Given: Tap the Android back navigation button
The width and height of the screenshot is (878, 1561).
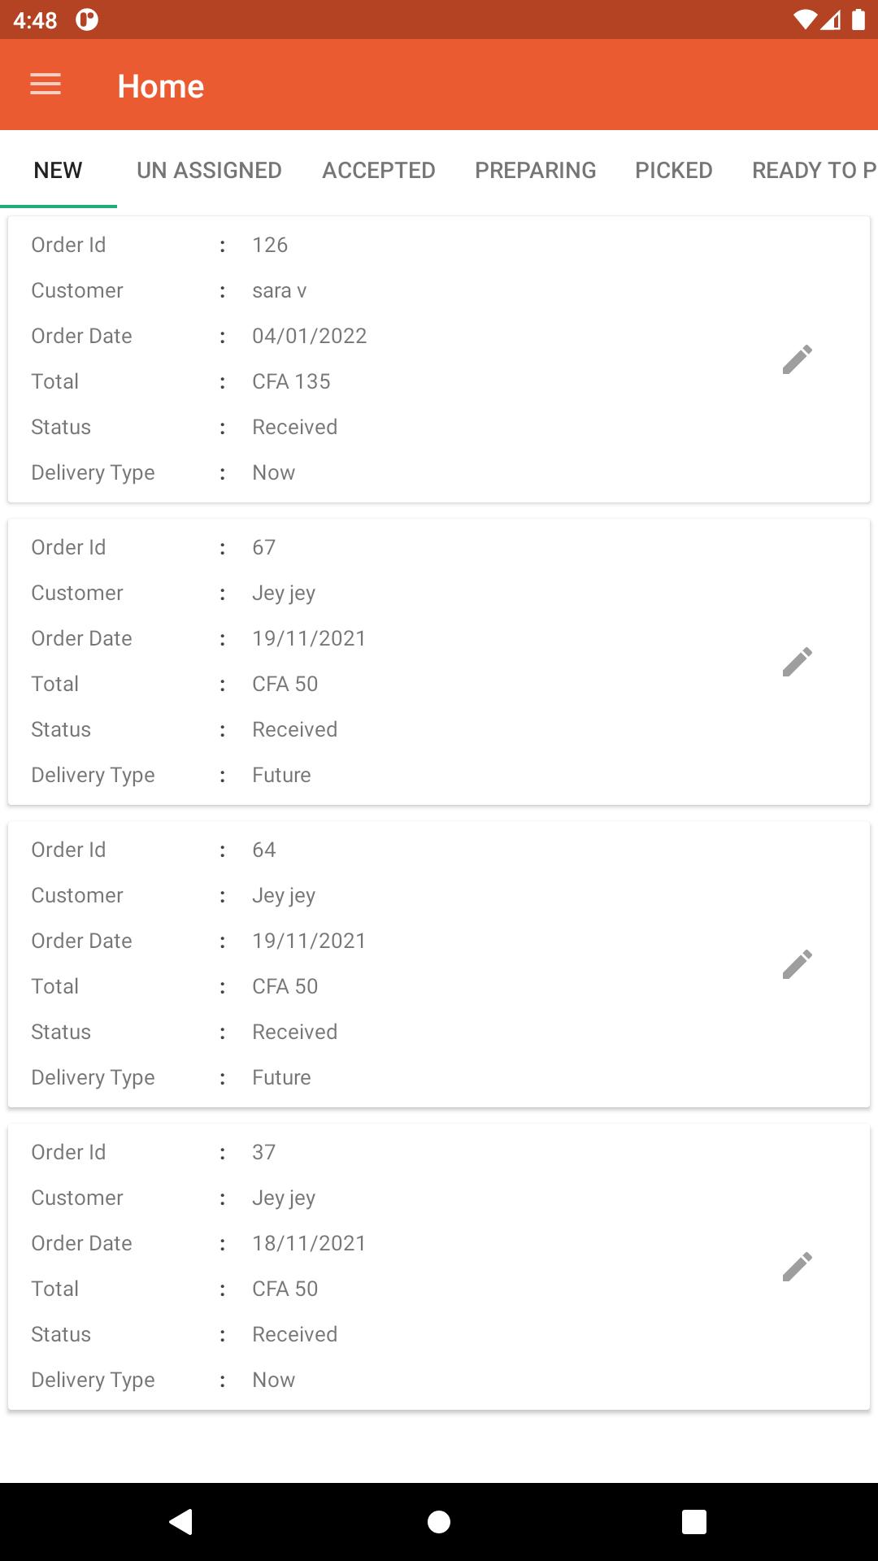Looking at the screenshot, I should [x=180, y=1521].
